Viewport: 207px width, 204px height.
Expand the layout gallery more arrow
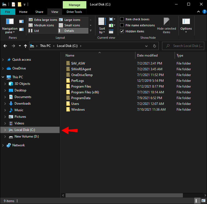tap(90, 31)
